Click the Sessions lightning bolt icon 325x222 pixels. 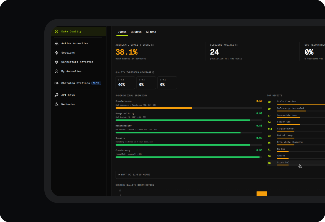[x=56, y=53]
